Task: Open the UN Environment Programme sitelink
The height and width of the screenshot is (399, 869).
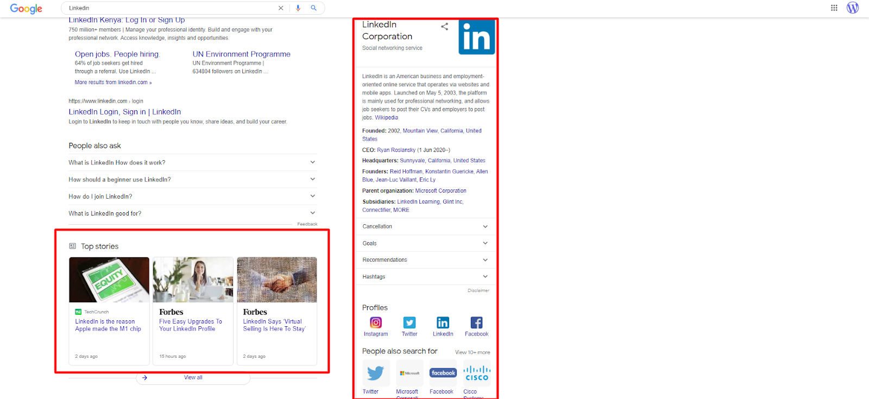Action: (x=241, y=54)
